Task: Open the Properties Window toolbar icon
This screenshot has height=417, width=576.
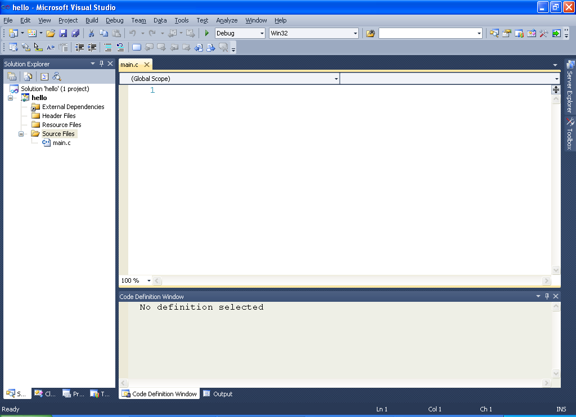Action: pos(507,33)
